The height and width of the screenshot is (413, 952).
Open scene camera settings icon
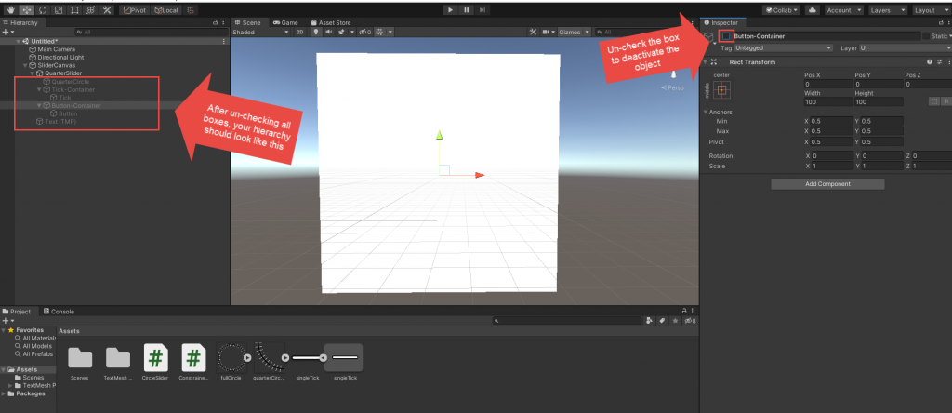tap(548, 33)
